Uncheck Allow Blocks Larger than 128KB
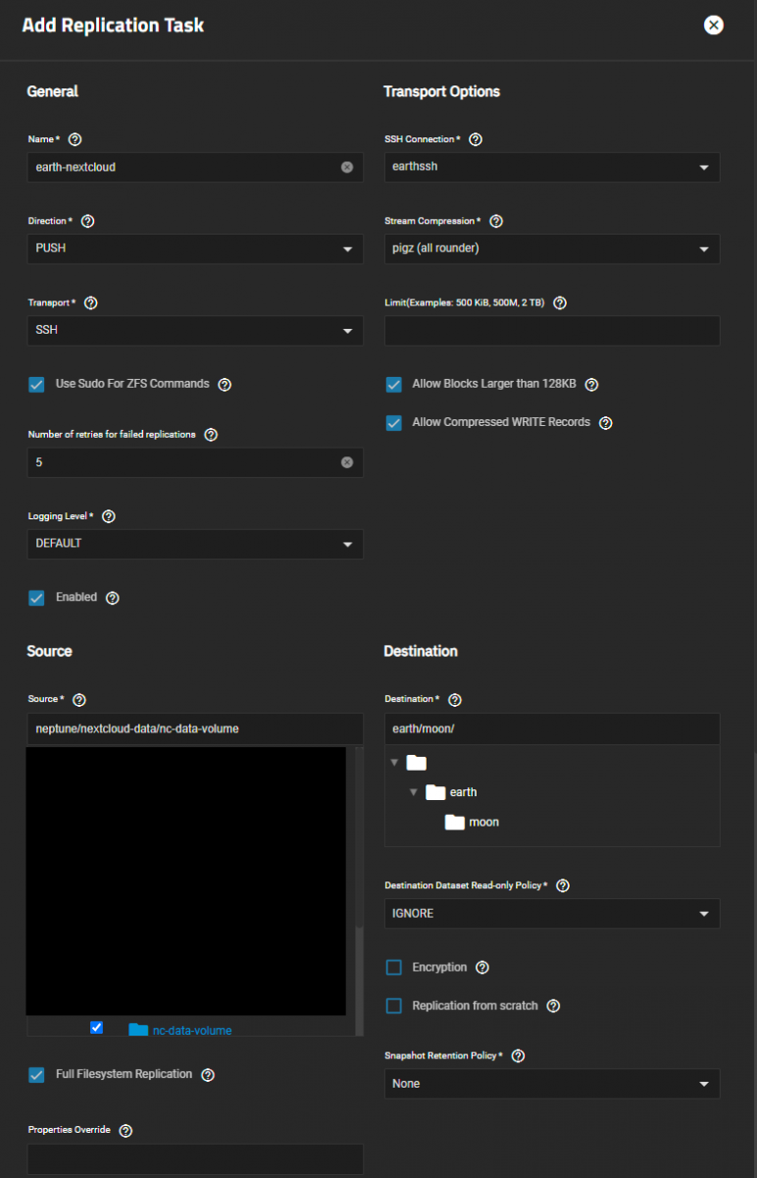This screenshot has width=757, height=1178. click(x=394, y=385)
